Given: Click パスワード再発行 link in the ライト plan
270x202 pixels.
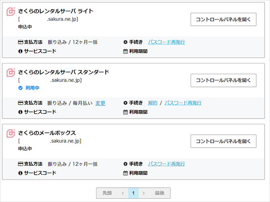Looking at the screenshot, I should click(x=166, y=42).
